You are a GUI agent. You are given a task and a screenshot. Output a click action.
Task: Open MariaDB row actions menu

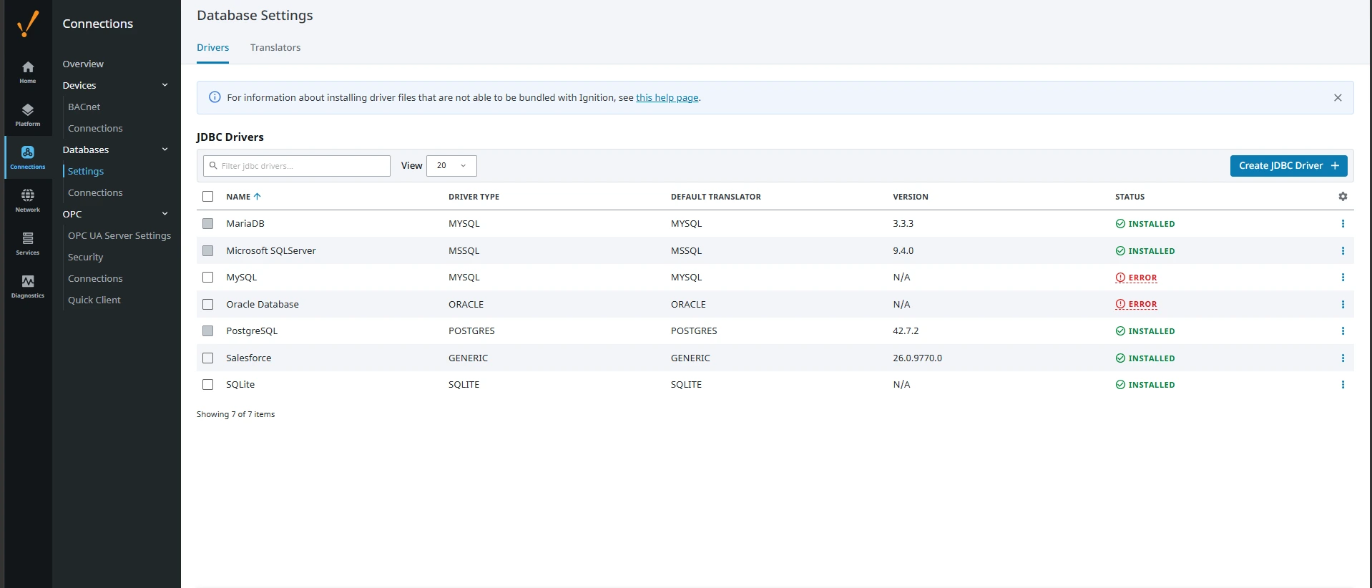[1343, 224]
